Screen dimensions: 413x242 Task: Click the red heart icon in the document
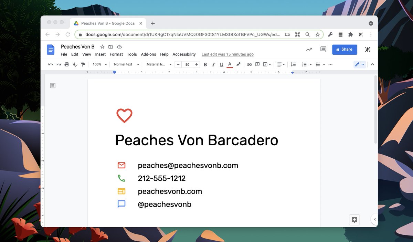pos(124,116)
